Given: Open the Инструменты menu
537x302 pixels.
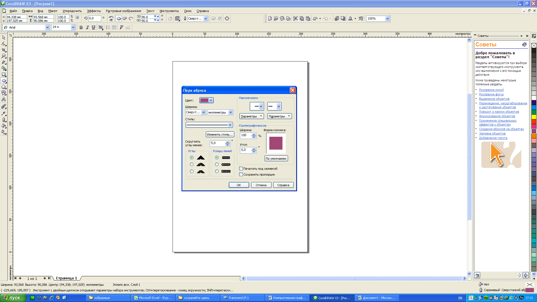Looking at the screenshot, I should click(x=169, y=11).
